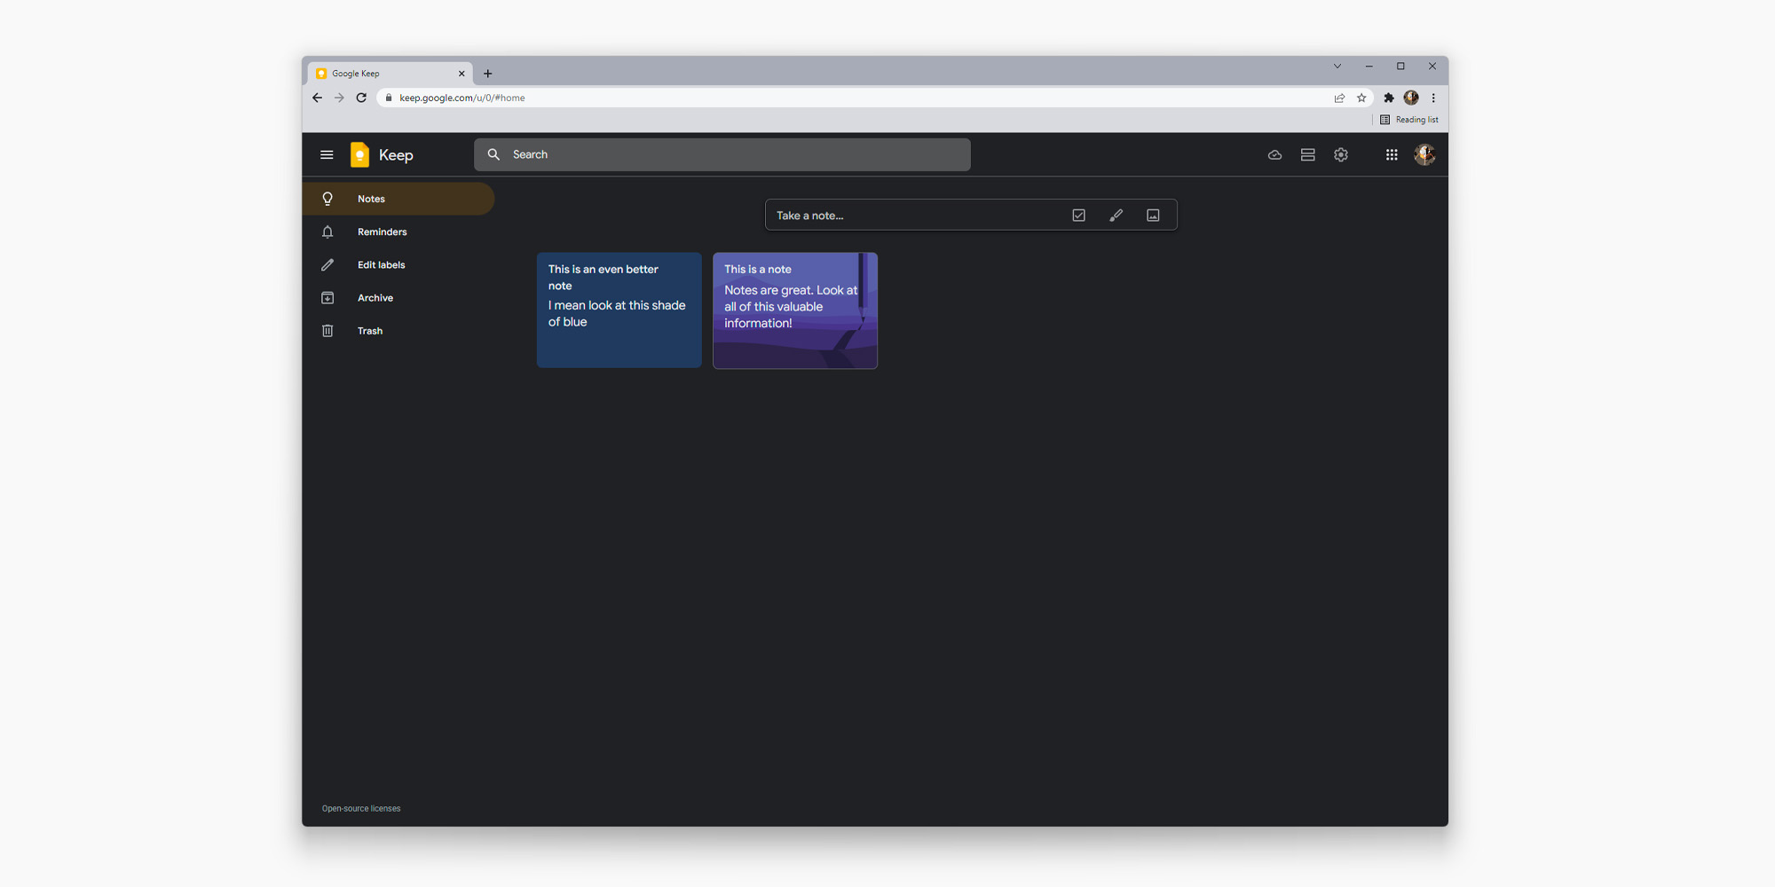Start a new checklist note
1775x887 pixels.
coord(1078,215)
